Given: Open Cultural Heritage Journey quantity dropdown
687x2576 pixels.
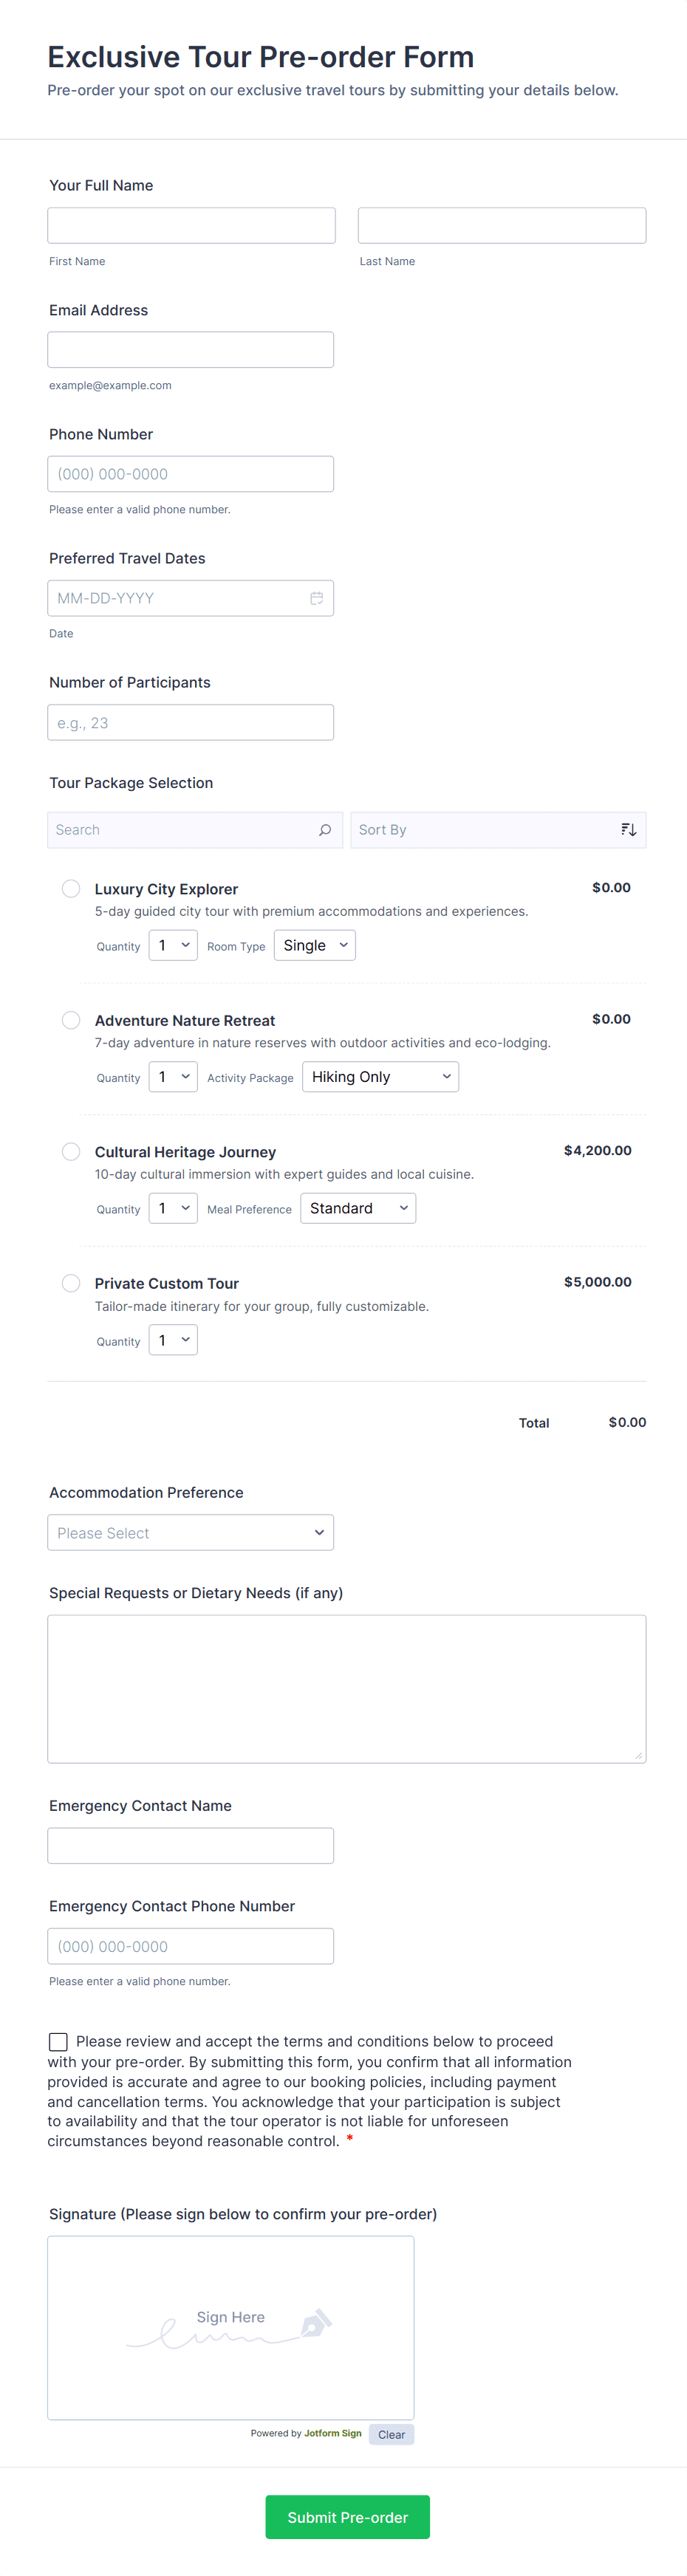Looking at the screenshot, I should (173, 1208).
